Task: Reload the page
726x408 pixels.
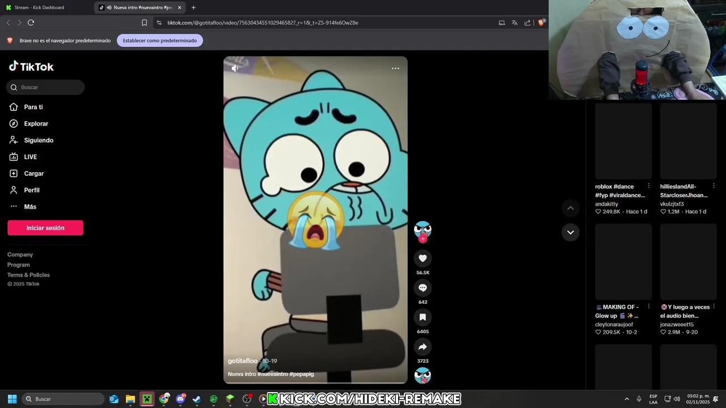Action: [x=31, y=23]
